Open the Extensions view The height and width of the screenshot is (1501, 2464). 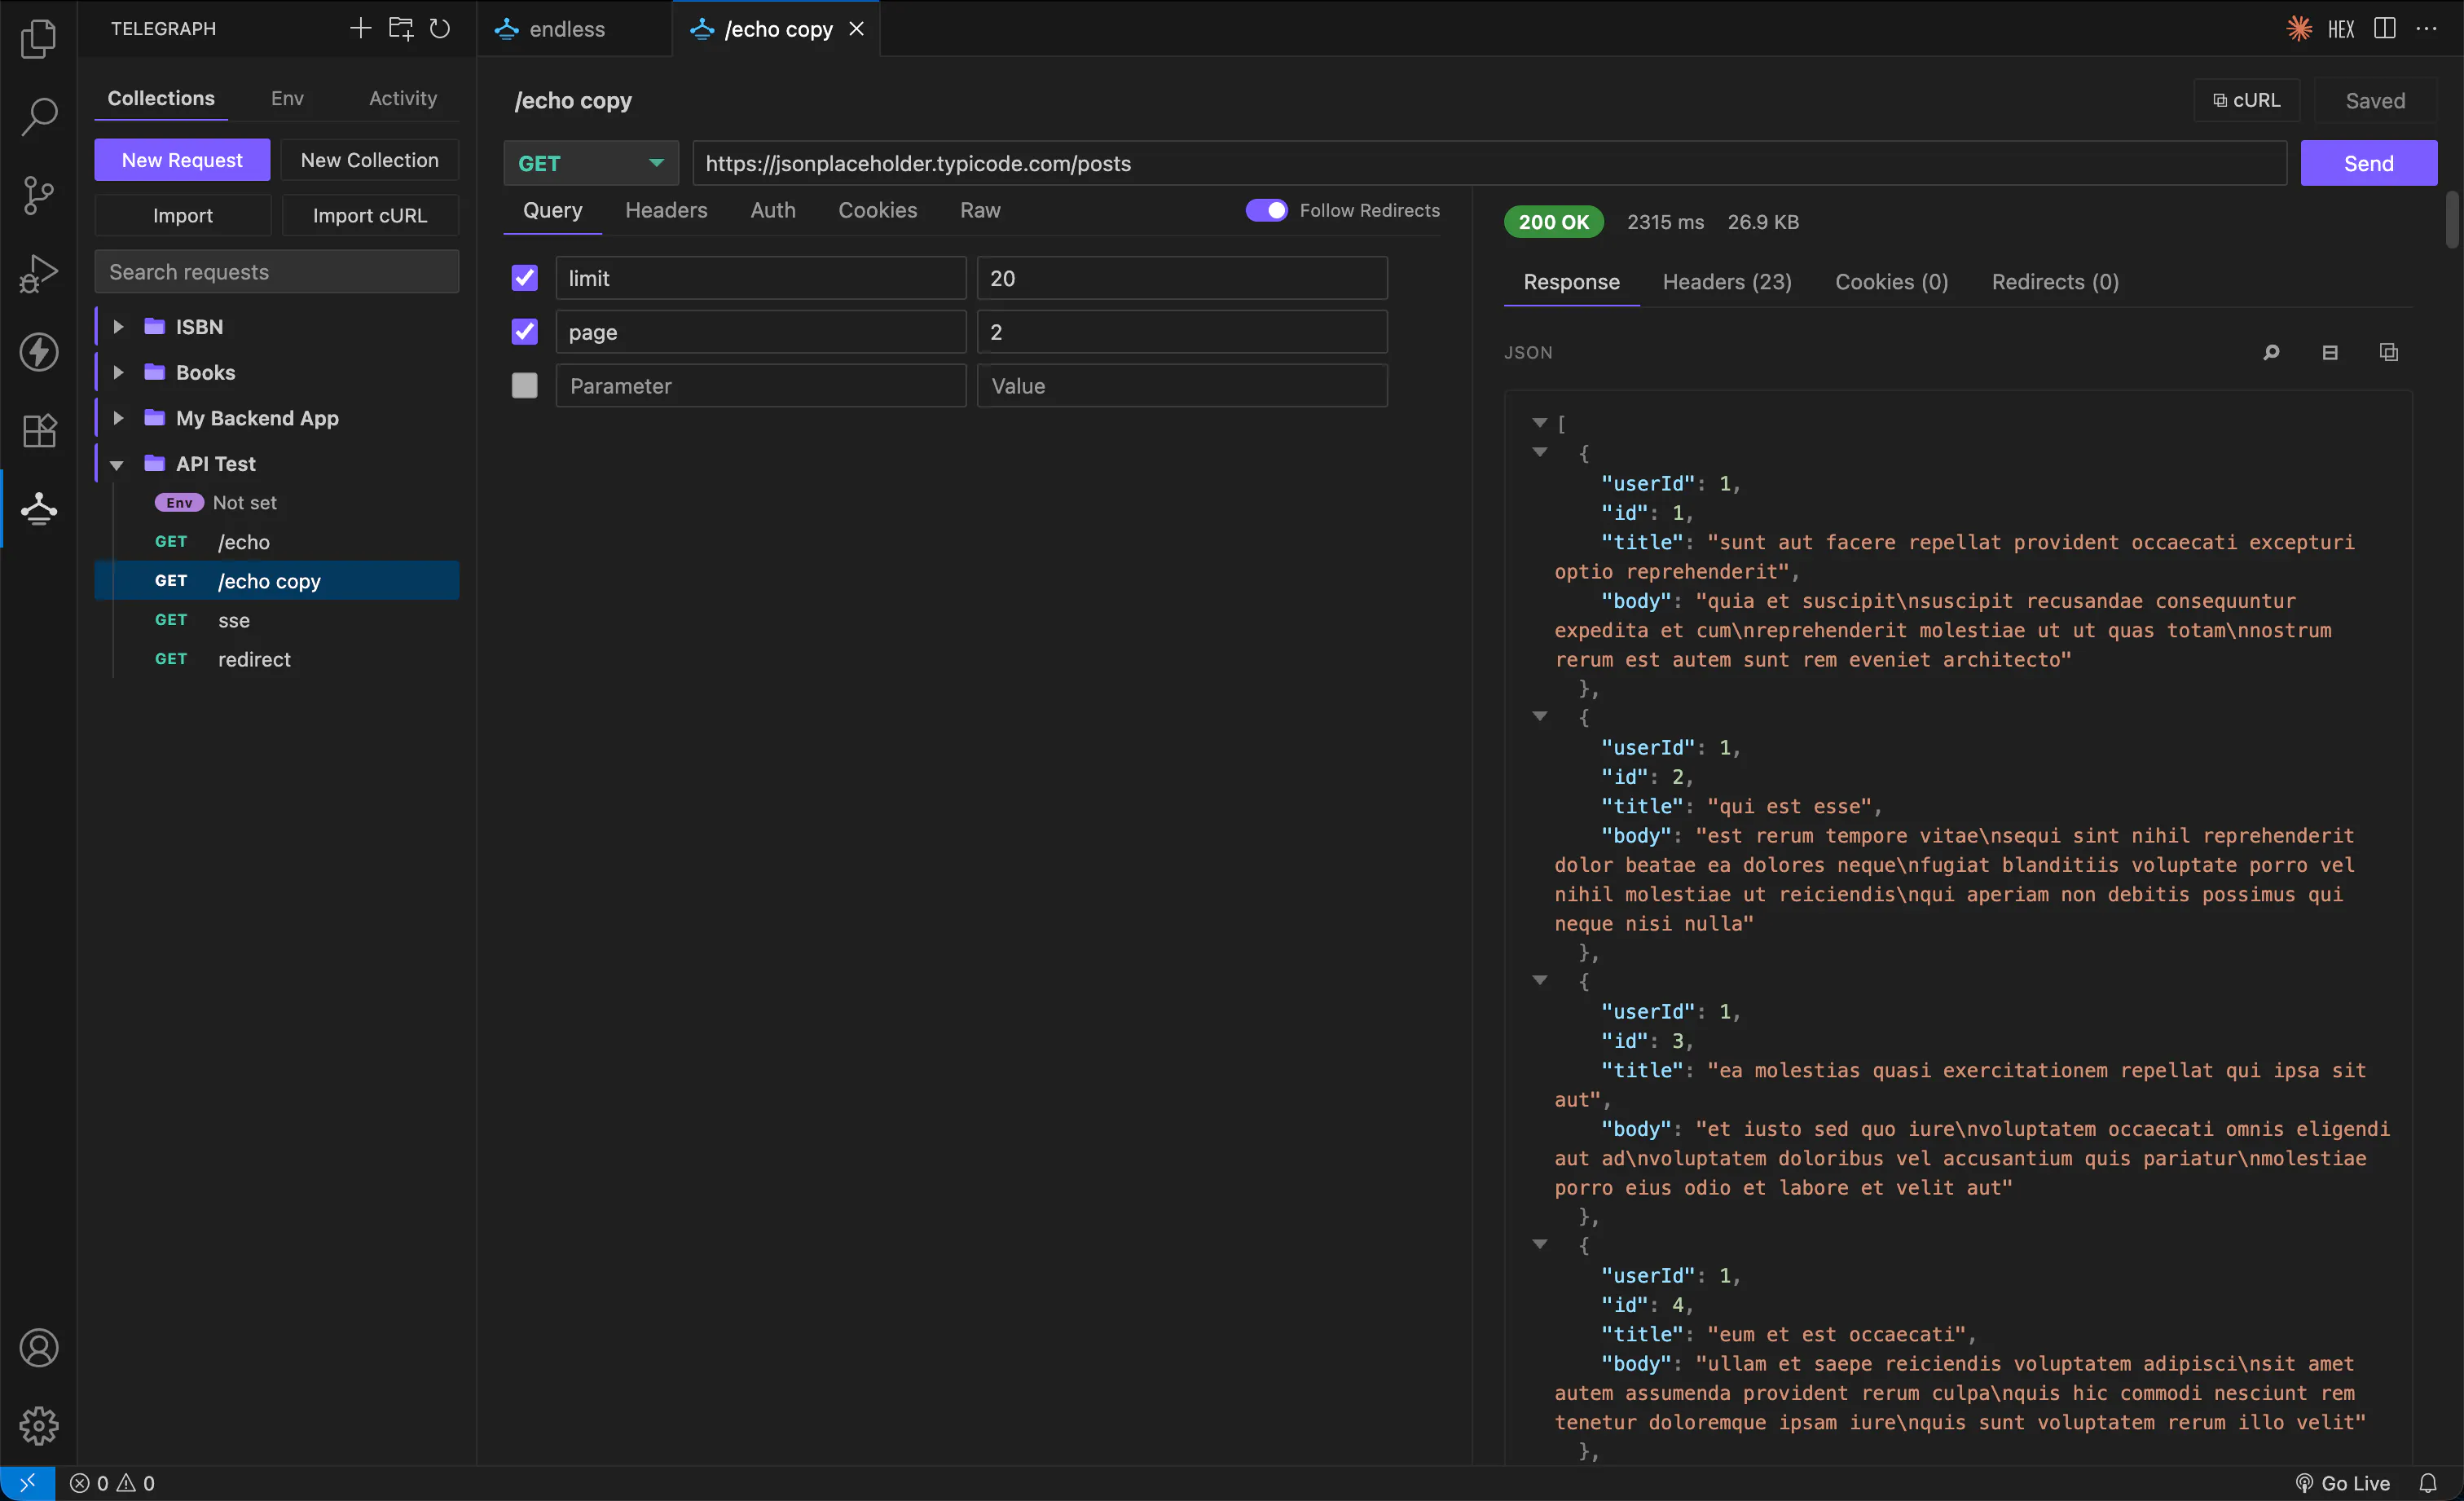(38, 430)
